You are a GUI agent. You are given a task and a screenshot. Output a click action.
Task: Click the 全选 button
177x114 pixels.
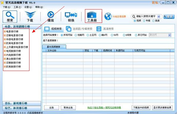coord(51,108)
